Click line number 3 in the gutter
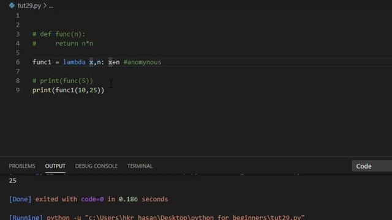 tap(18, 34)
